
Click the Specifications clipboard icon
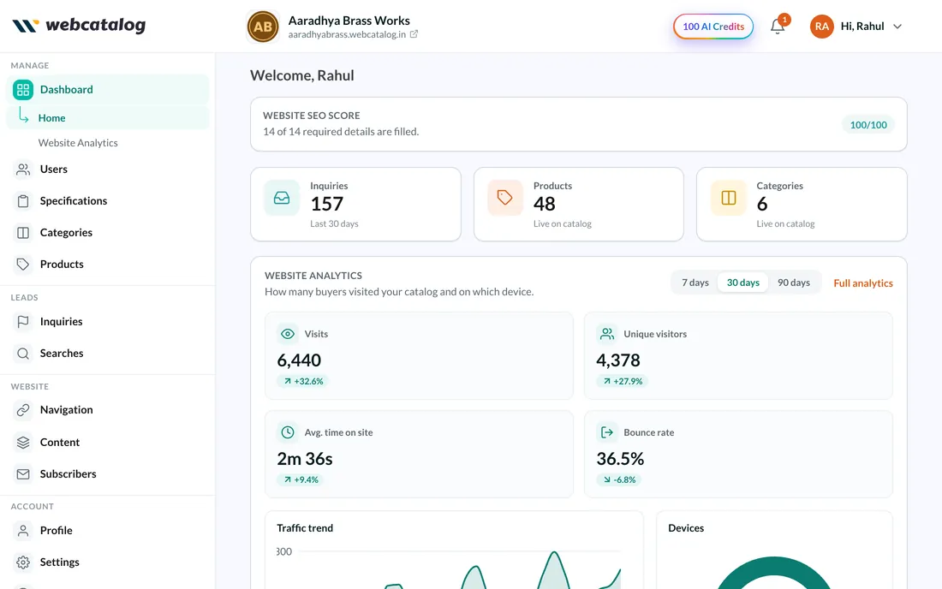point(23,201)
